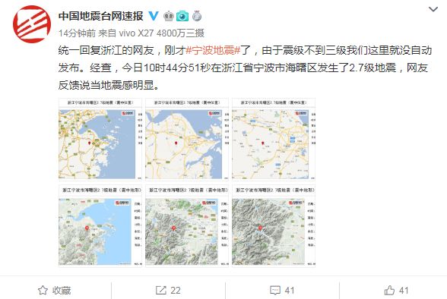Image resolution: width=447 pixels, height=299 pixels.
Task: Click the star icon to favorite post
Action: pos(43,290)
